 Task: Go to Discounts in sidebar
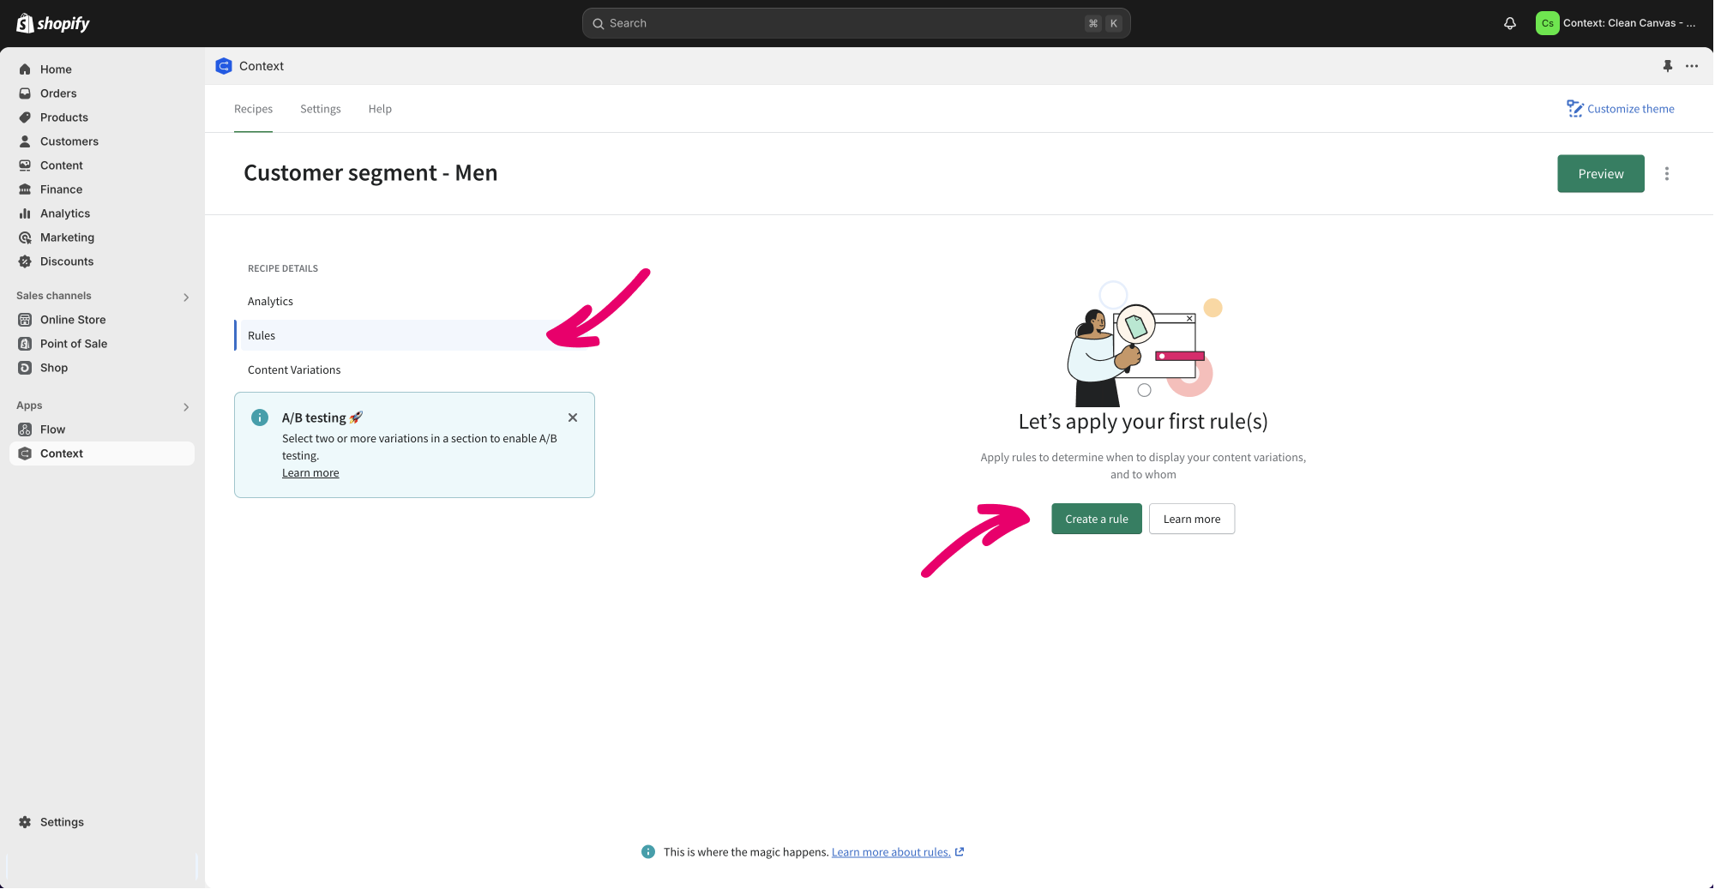66,261
